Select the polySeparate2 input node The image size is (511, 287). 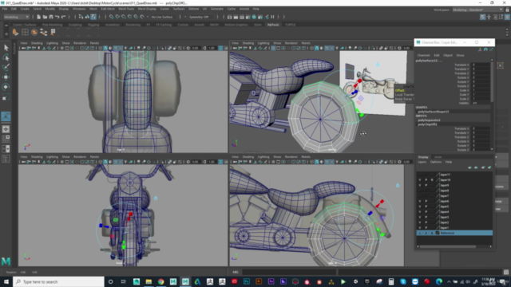click(x=430, y=120)
